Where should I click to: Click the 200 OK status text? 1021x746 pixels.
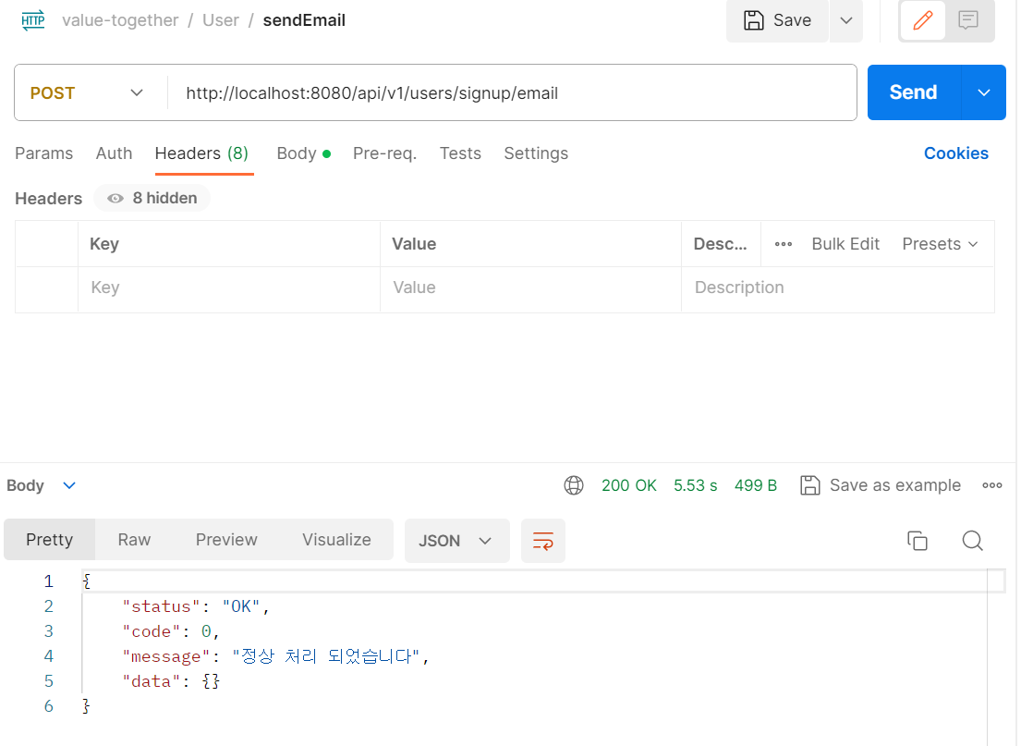(x=629, y=485)
